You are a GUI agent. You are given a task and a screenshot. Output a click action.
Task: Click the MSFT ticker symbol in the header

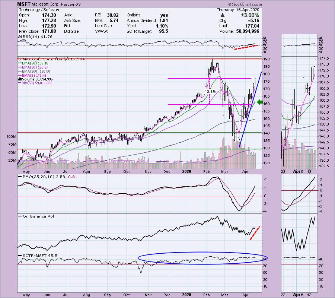23,4
